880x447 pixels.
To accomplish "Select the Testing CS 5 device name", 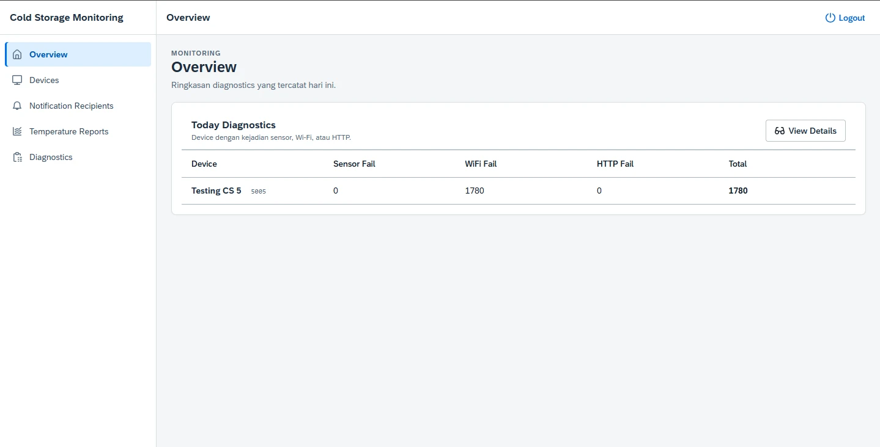I will click(x=216, y=191).
